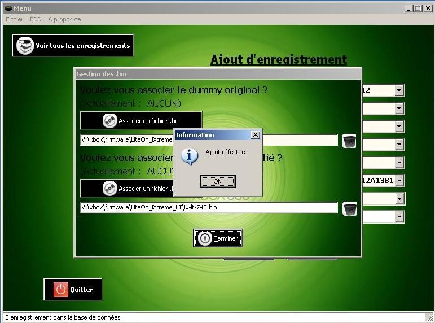This screenshot has height=323, width=435.
Task: Expand the second dropdown on the right
Action: 399,108
